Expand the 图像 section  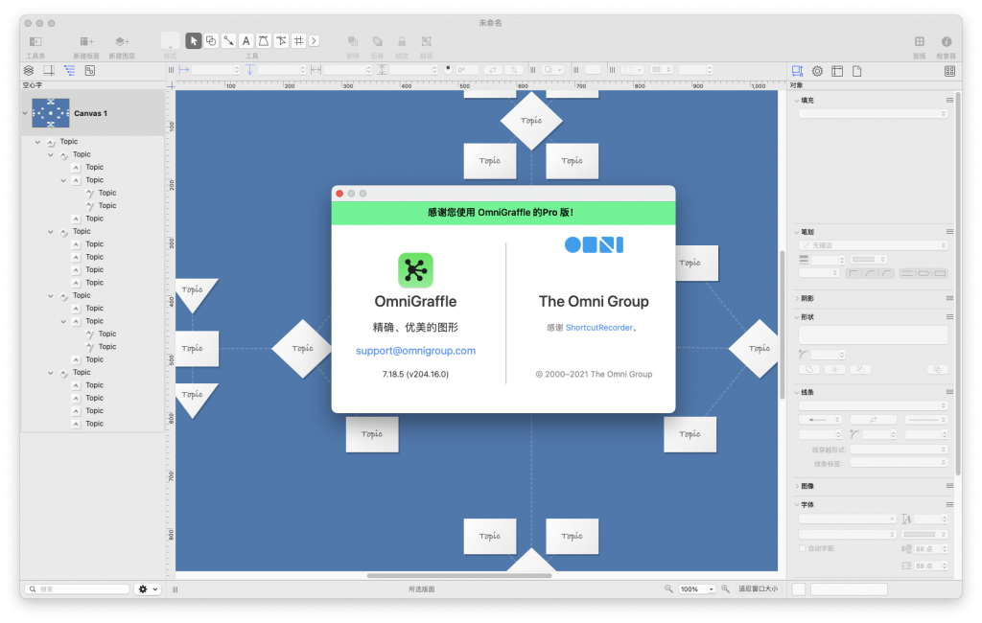pos(797,487)
